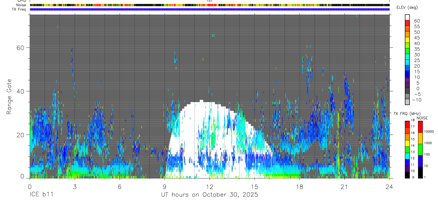
Task: Click x-axis hour tick label '12'
Action: 210,186
